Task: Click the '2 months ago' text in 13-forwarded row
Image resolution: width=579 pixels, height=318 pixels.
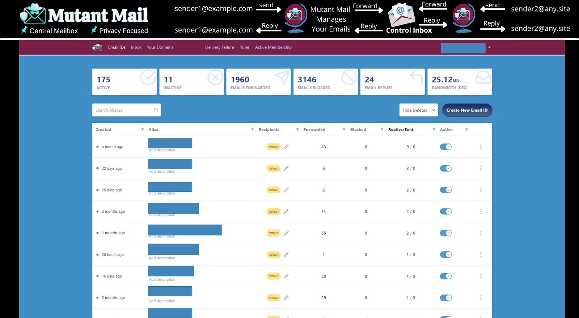Action: tap(113, 211)
